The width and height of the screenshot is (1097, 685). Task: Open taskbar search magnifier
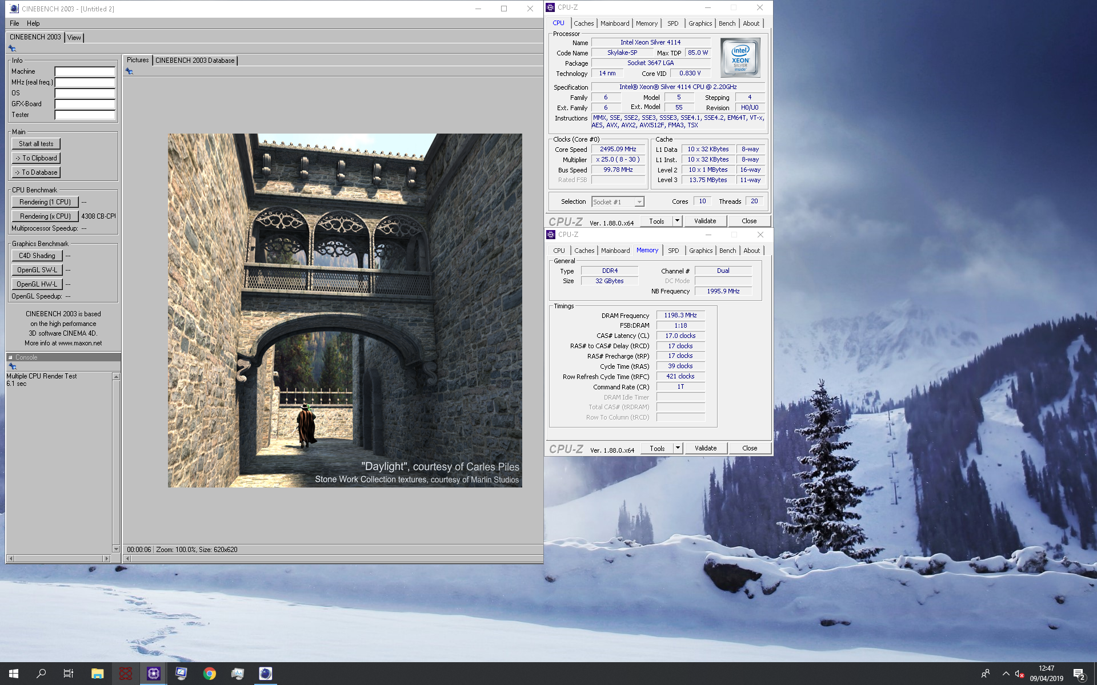pyautogui.click(x=41, y=674)
